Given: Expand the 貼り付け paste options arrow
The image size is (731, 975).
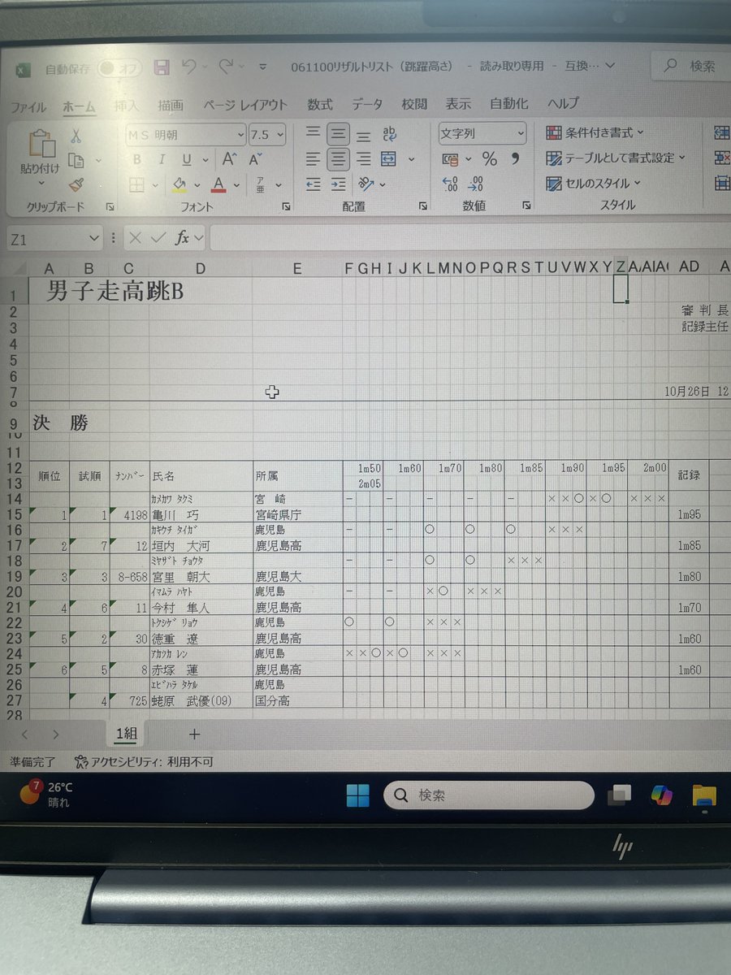Looking at the screenshot, I should point(40,182).
